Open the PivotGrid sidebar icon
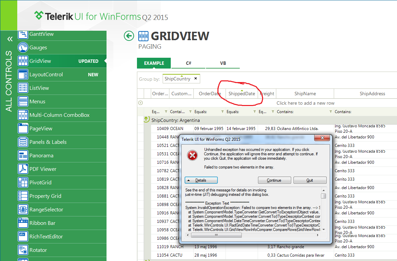This screenshot has width=397, height=261. (23, 182)
